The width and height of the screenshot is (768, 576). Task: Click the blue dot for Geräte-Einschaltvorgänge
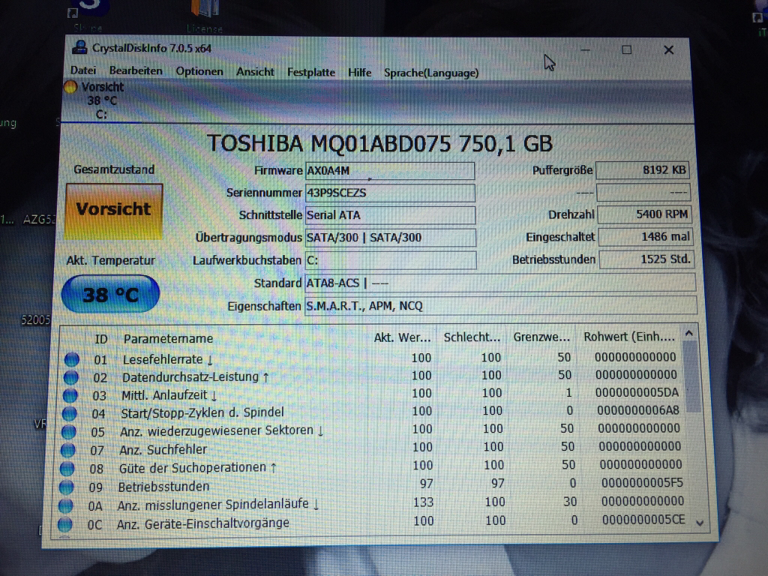(64, 524)
